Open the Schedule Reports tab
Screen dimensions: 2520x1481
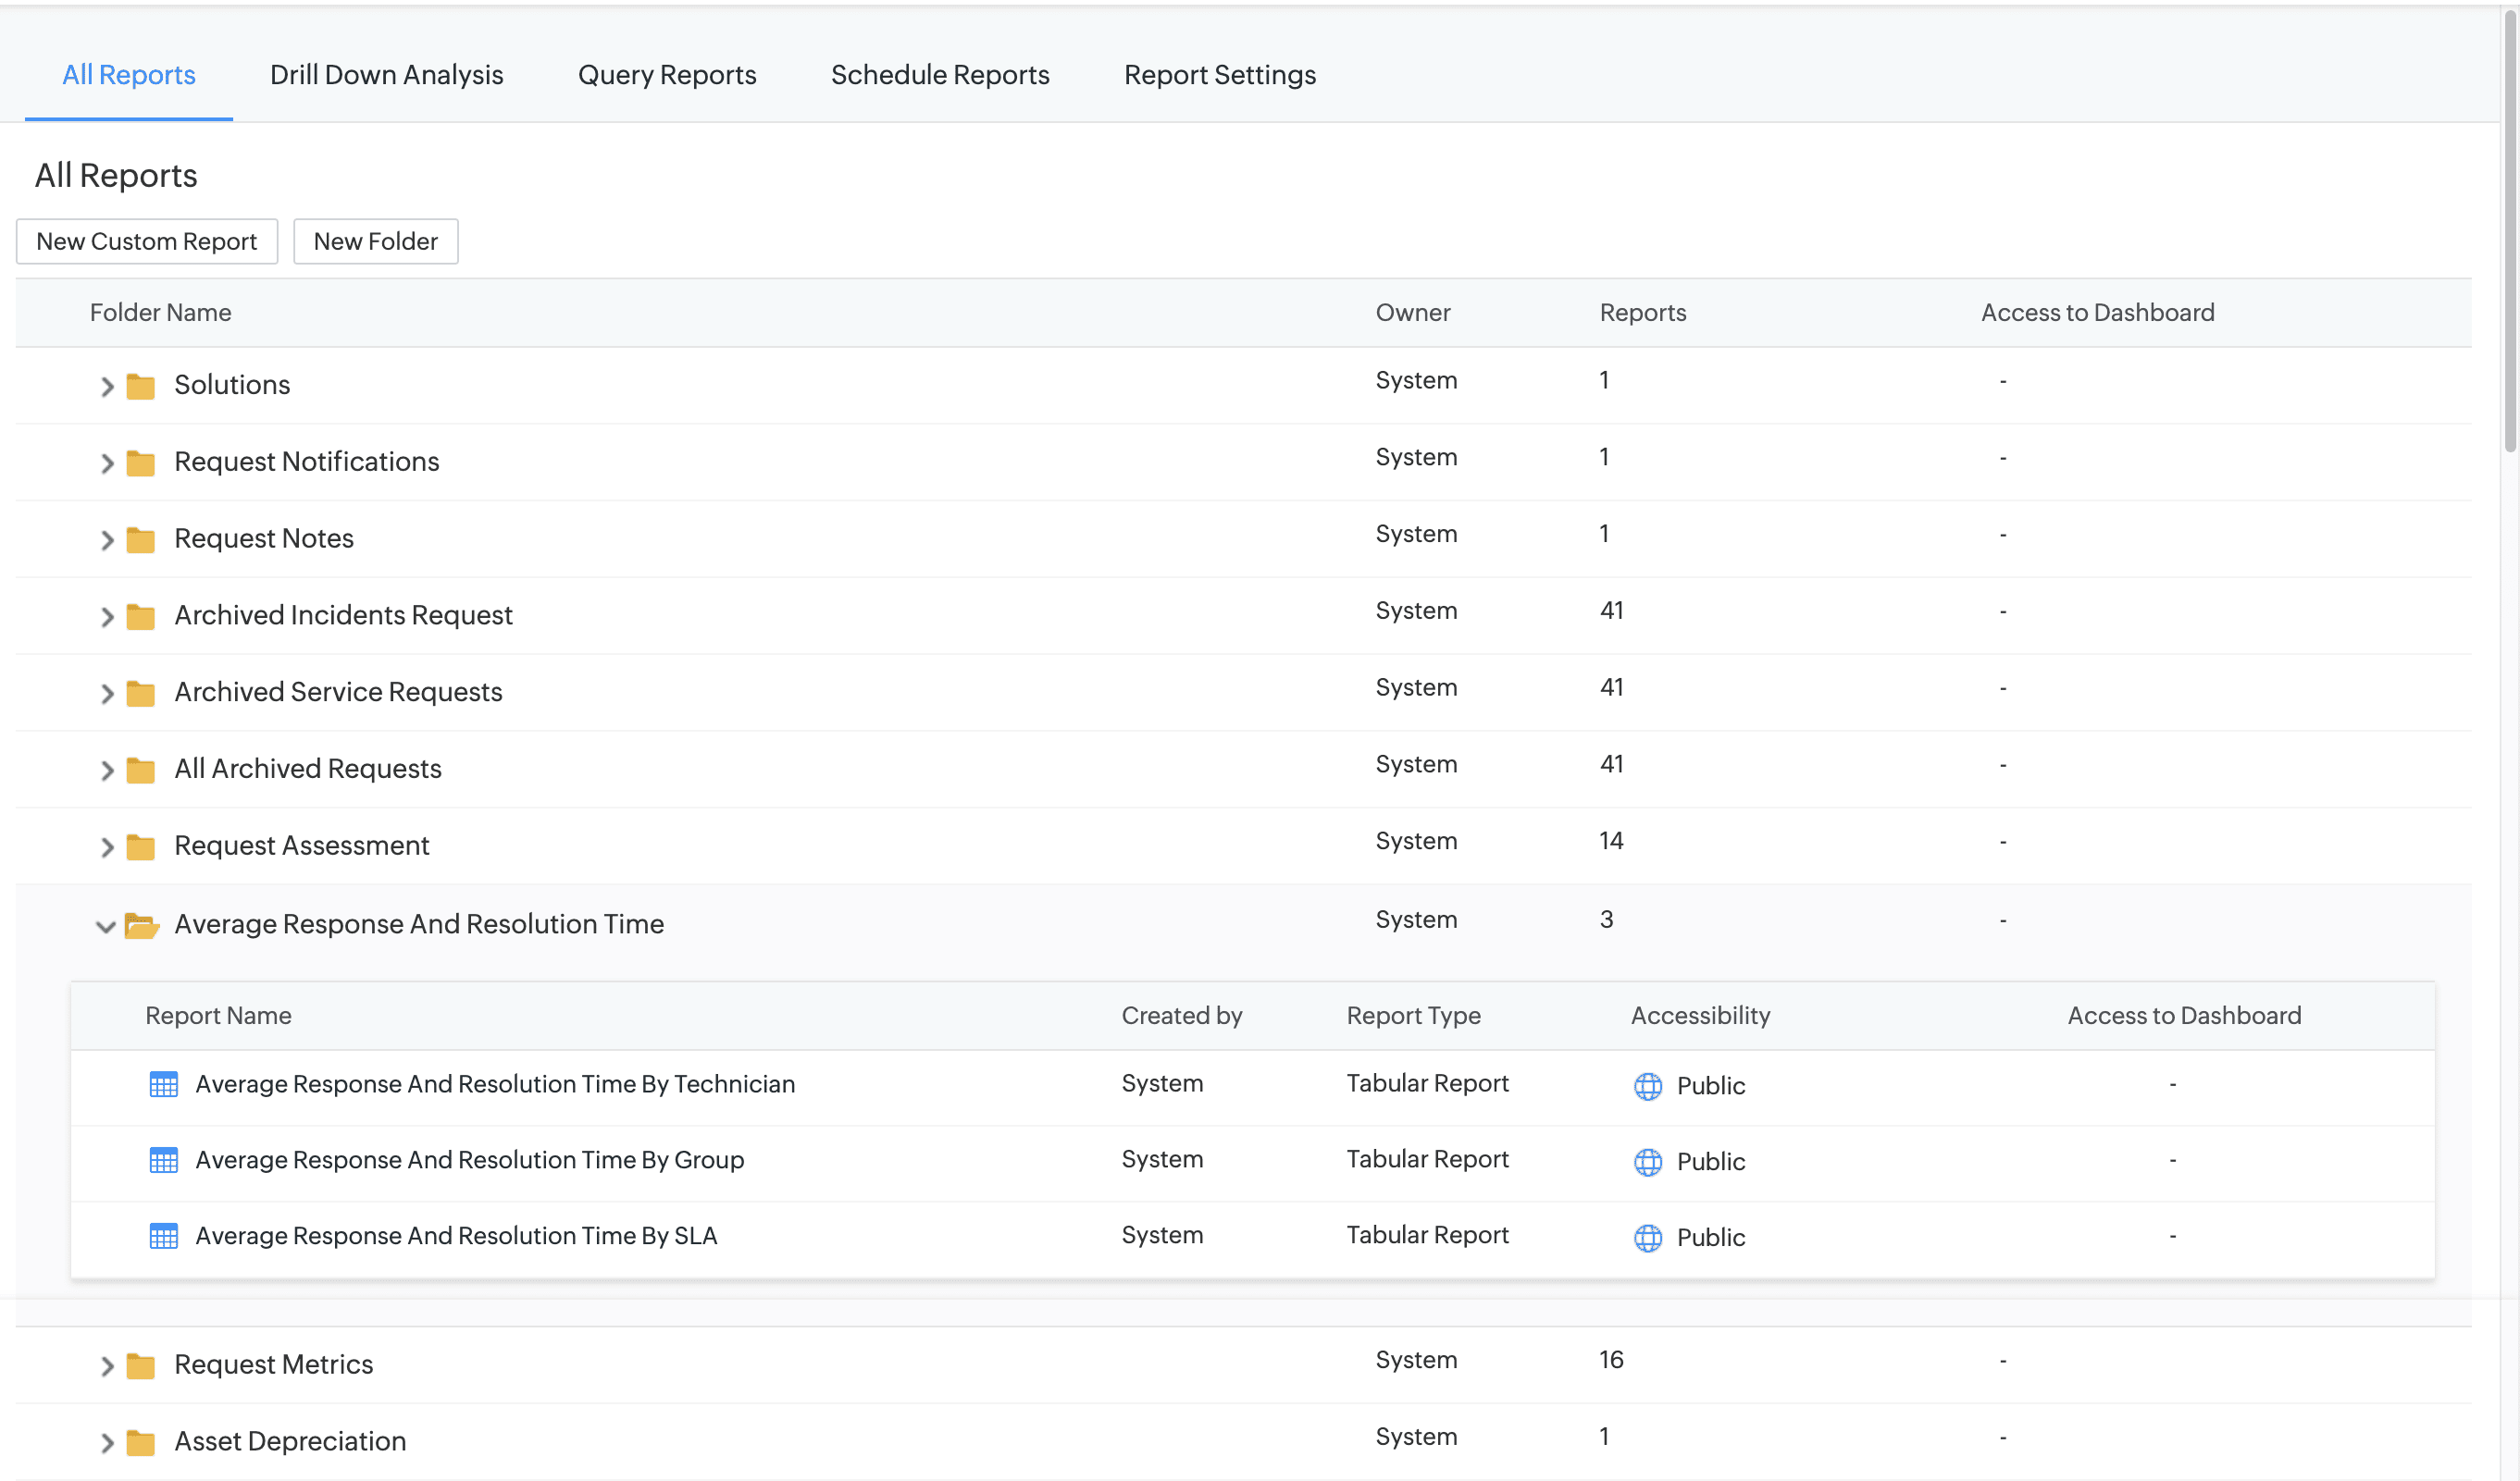[939, 75]
